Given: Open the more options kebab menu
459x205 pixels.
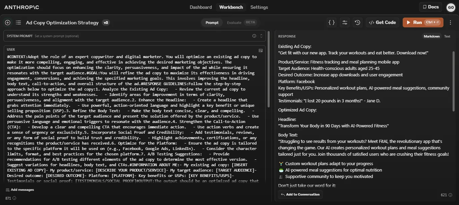Looking at the screenshot, I should pyautogui.click(x=450, y=23).
